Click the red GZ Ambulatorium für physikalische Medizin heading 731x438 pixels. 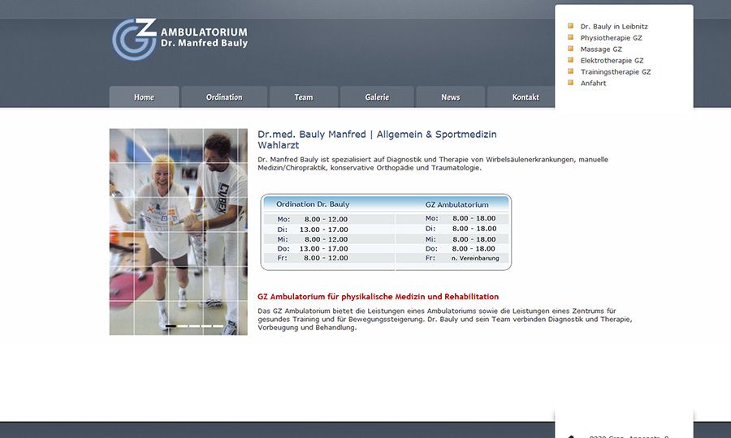pyautogui.click(x=378, y=297)
